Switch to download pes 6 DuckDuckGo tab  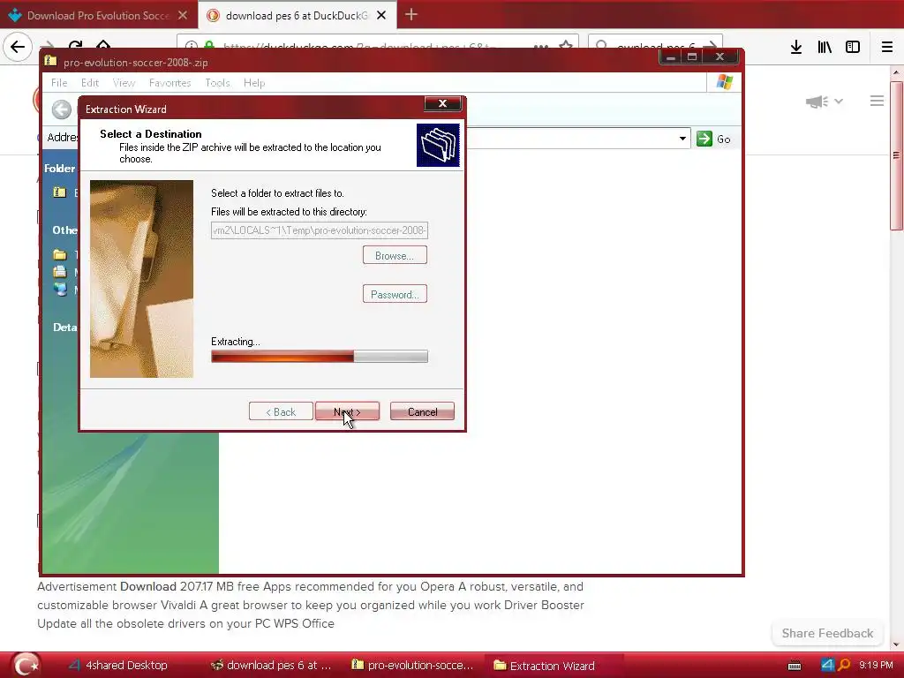pos(297,16)
